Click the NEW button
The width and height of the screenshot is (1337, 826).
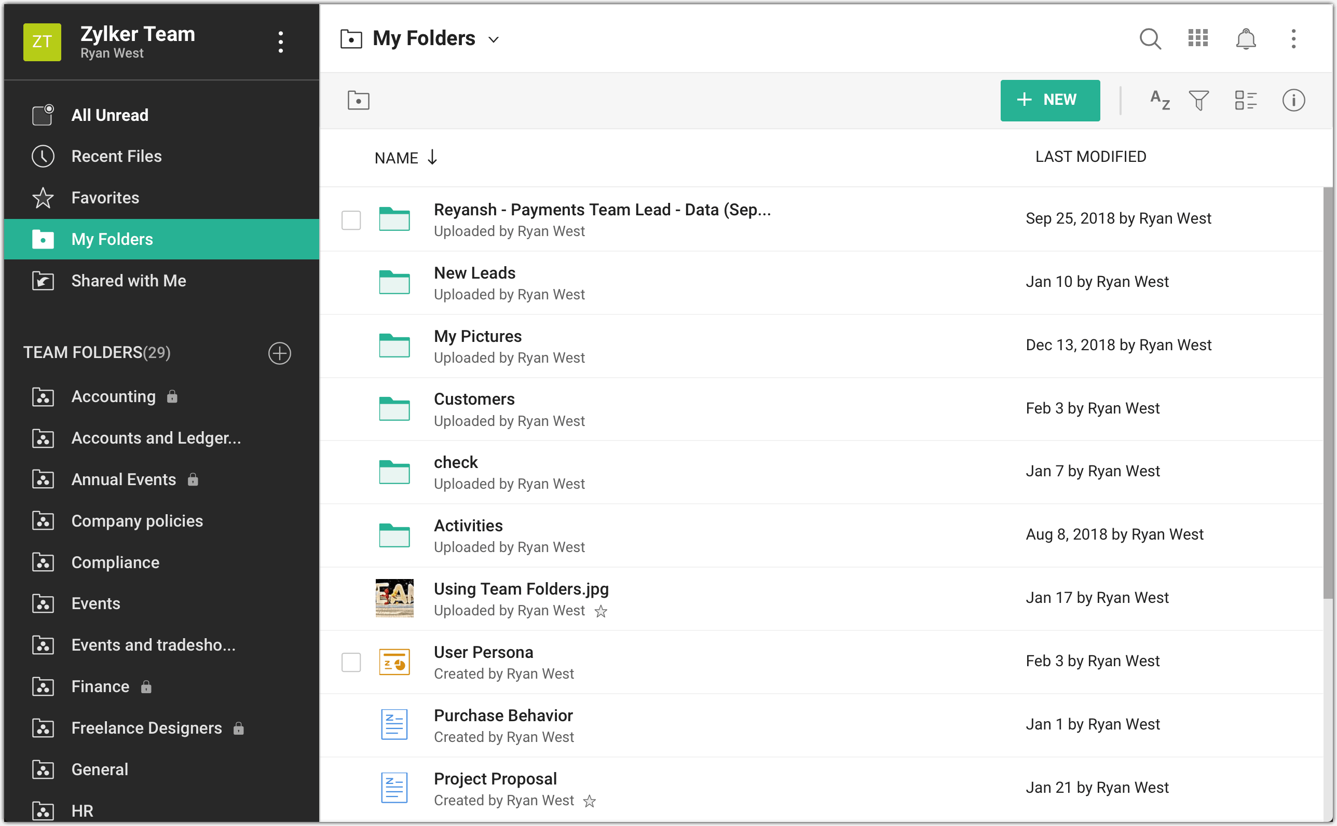(x=1049, y=101)
